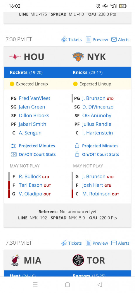Image resolution: width=135 pixels, height=293 pixels.
Task: Open Tickets for the HOU vs NYK game
Action: coord(72,40)
